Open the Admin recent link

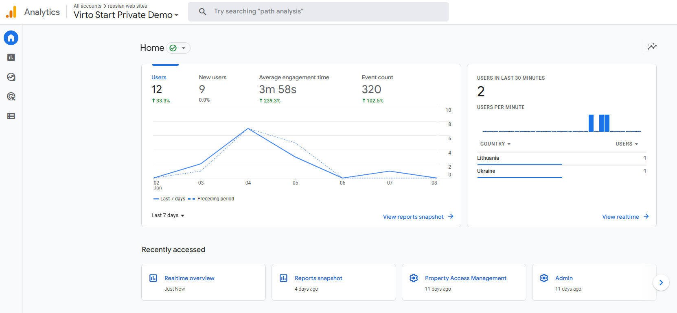tap(564, 278)
